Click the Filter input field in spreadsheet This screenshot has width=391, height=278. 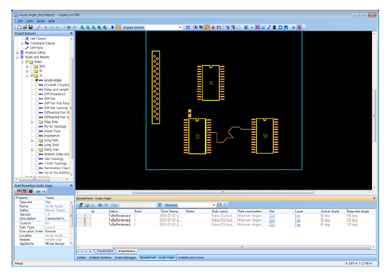136,205
